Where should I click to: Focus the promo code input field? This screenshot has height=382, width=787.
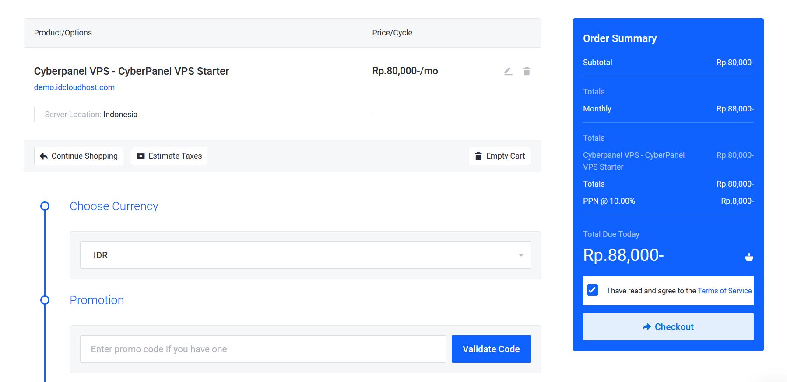[263, 349]
